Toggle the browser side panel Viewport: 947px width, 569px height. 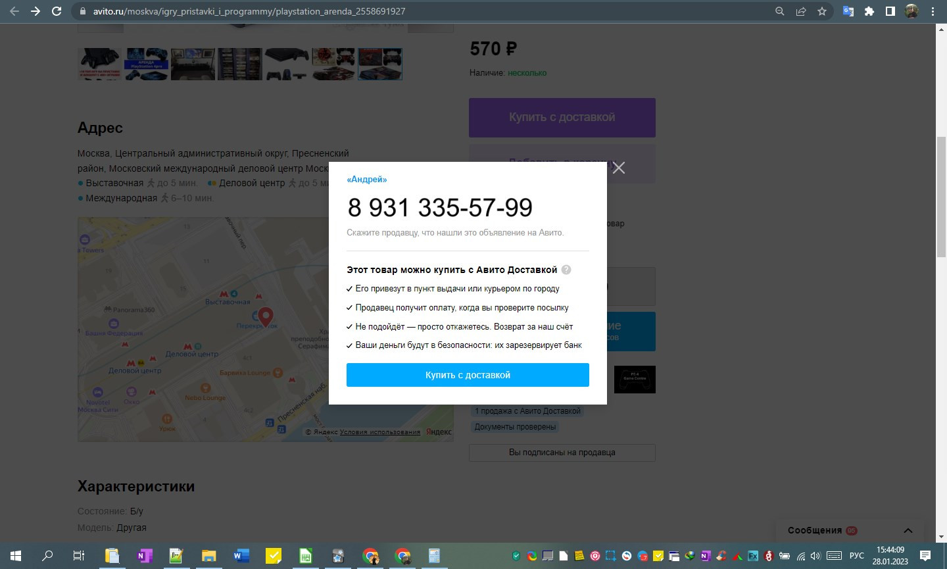click(890, 11)
